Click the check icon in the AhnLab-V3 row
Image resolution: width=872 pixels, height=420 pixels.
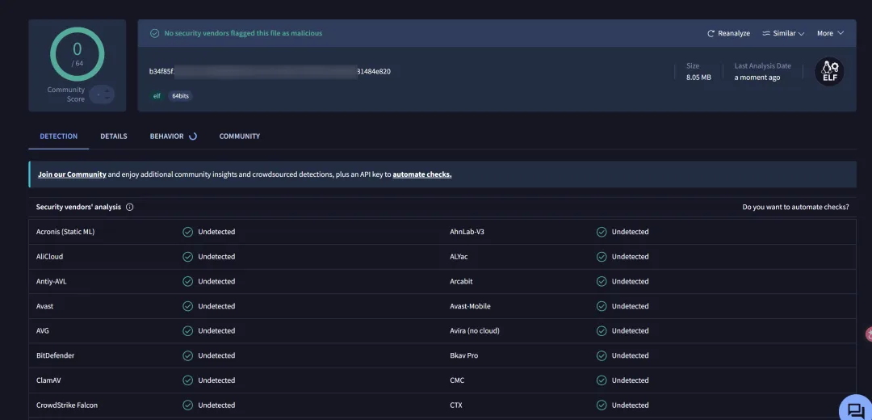pyautogui.click(x=602, y=232)
